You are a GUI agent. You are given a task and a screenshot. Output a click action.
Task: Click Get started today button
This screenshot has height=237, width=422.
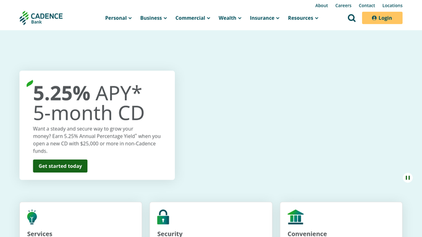61,166
